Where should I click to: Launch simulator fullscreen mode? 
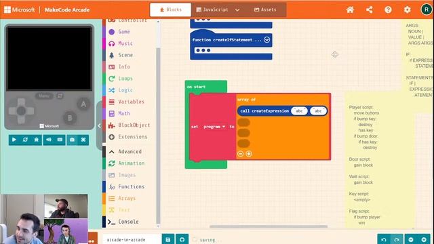tap(83, 140)
